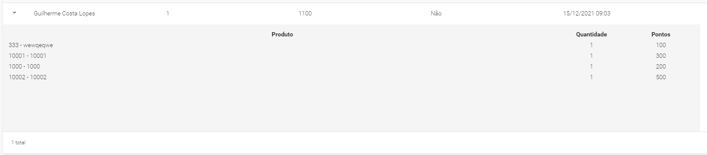The height and width of the screenshot is (155, 707).
Task: Click the quantity of product 333
Action: (591, 45)
